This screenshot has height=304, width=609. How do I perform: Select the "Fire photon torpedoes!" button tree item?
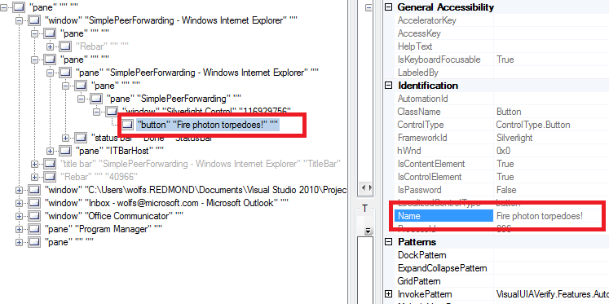tap(208, 125)
